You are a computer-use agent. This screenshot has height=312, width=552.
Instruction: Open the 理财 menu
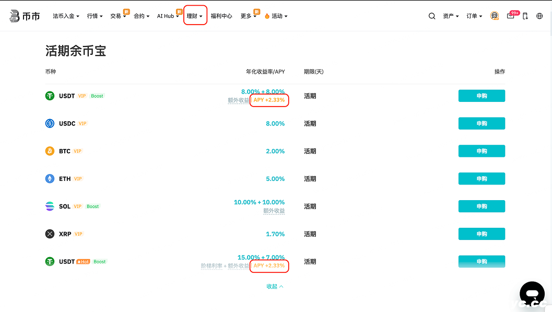tap(195, 16)
